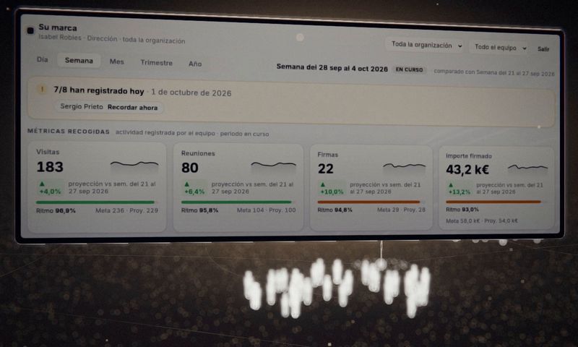This screenshot has width=578, height=347.
Task: Click the Meta 104 · Proy. 100 text
Action: (266, 210)
